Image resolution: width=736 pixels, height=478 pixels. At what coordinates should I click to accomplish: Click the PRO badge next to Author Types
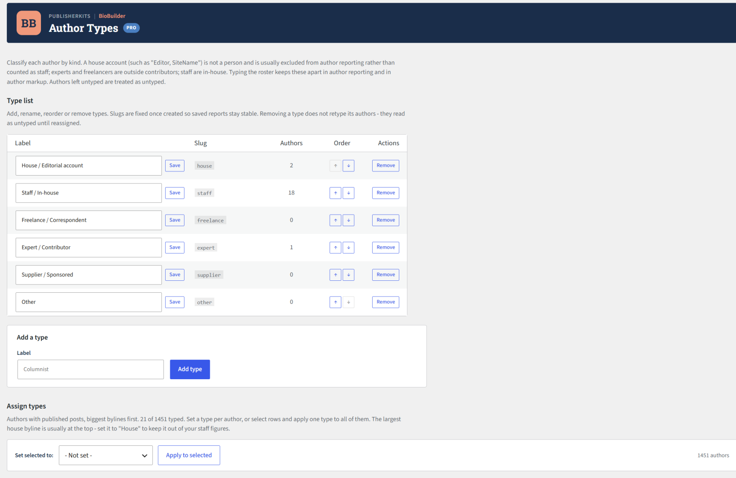coord(131,28)
